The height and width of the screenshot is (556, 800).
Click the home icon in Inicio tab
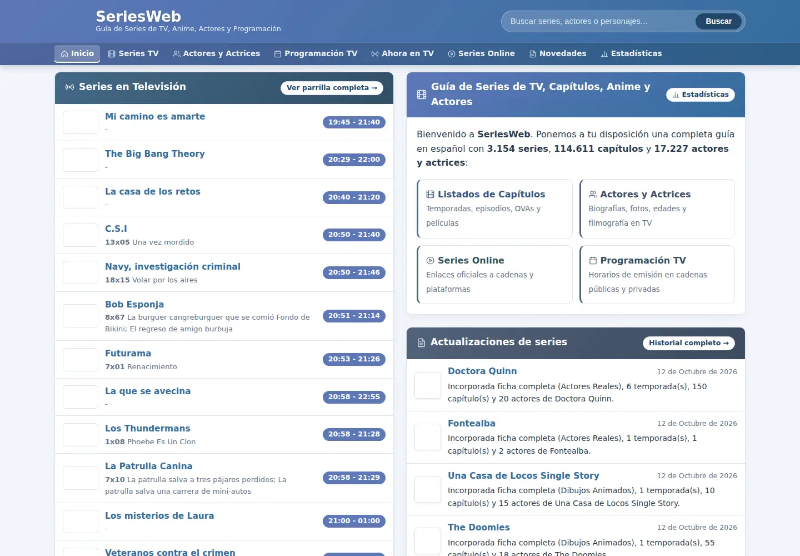(64, 54)
